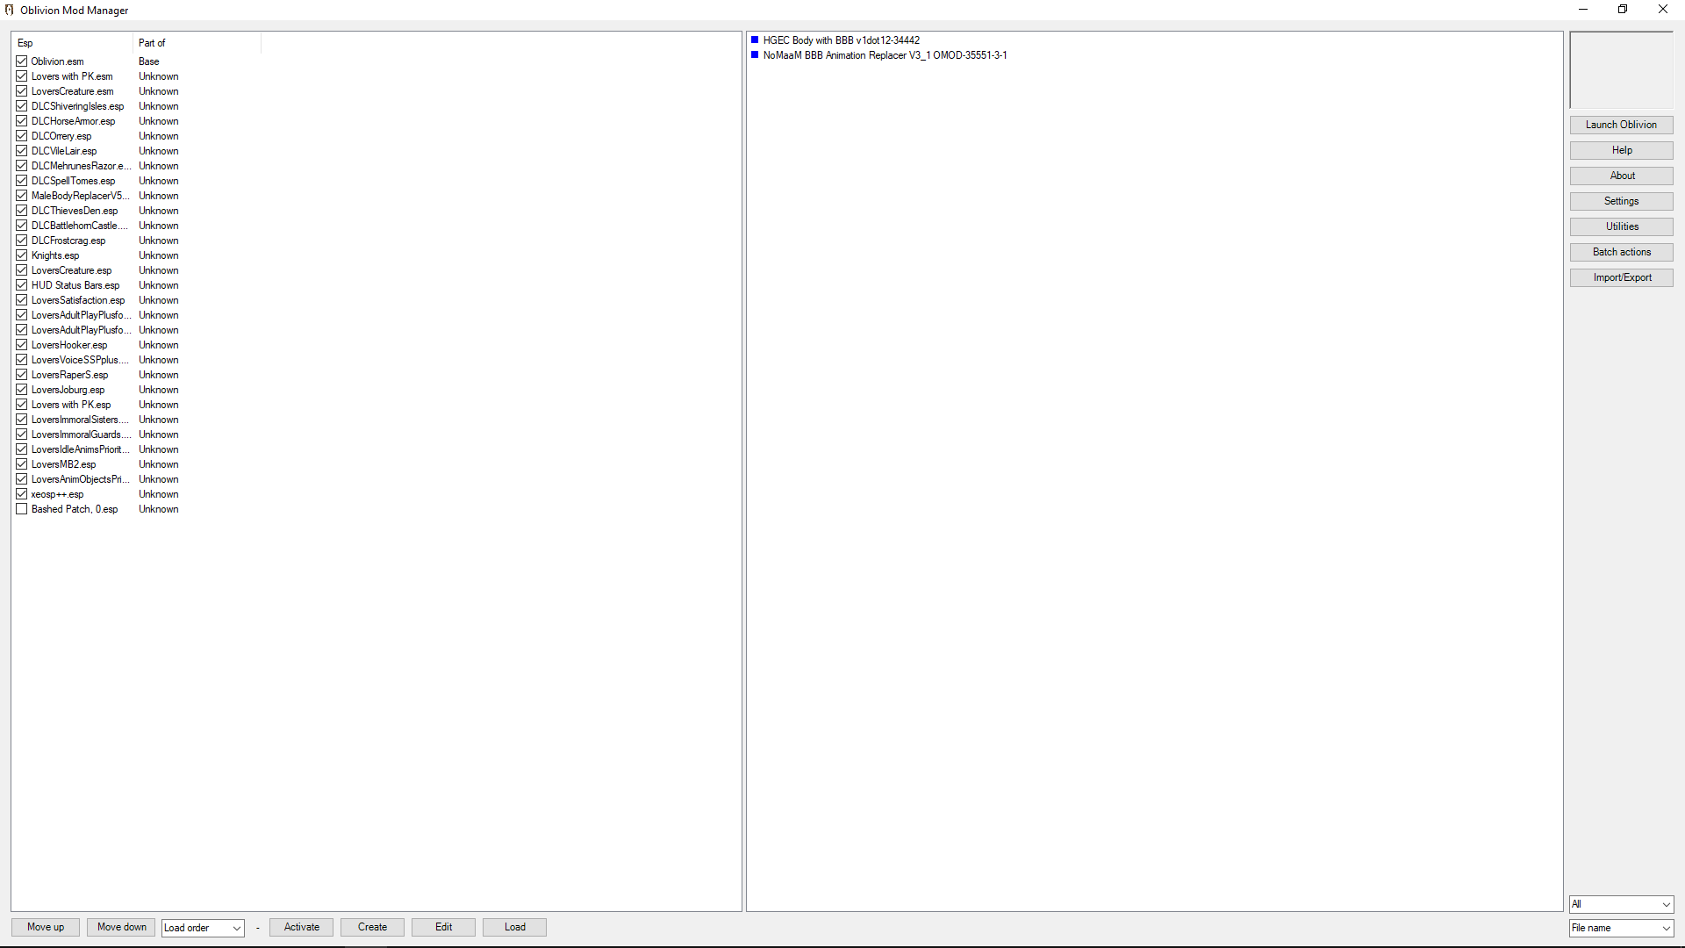The image size is (1685, 948).
Task: Select the LoversSatisfaction.esp entry
Action: tap(78, 300)
